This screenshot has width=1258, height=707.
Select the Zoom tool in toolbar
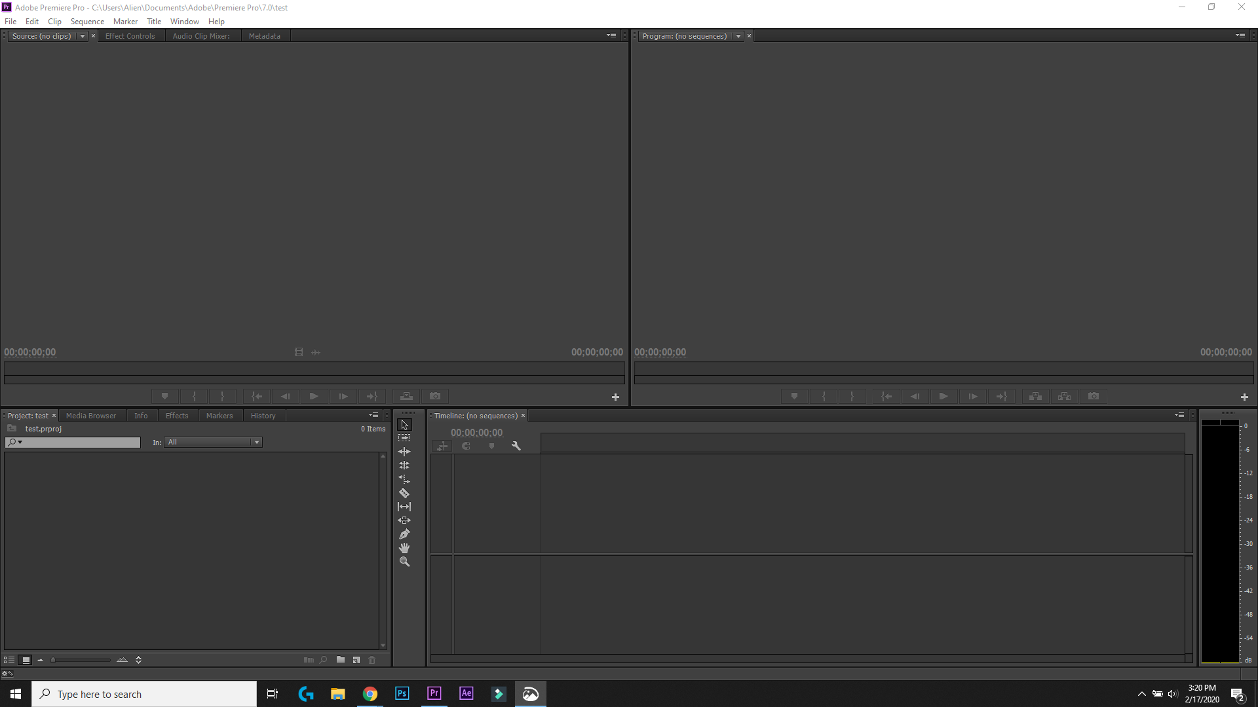tap(404, 562)
